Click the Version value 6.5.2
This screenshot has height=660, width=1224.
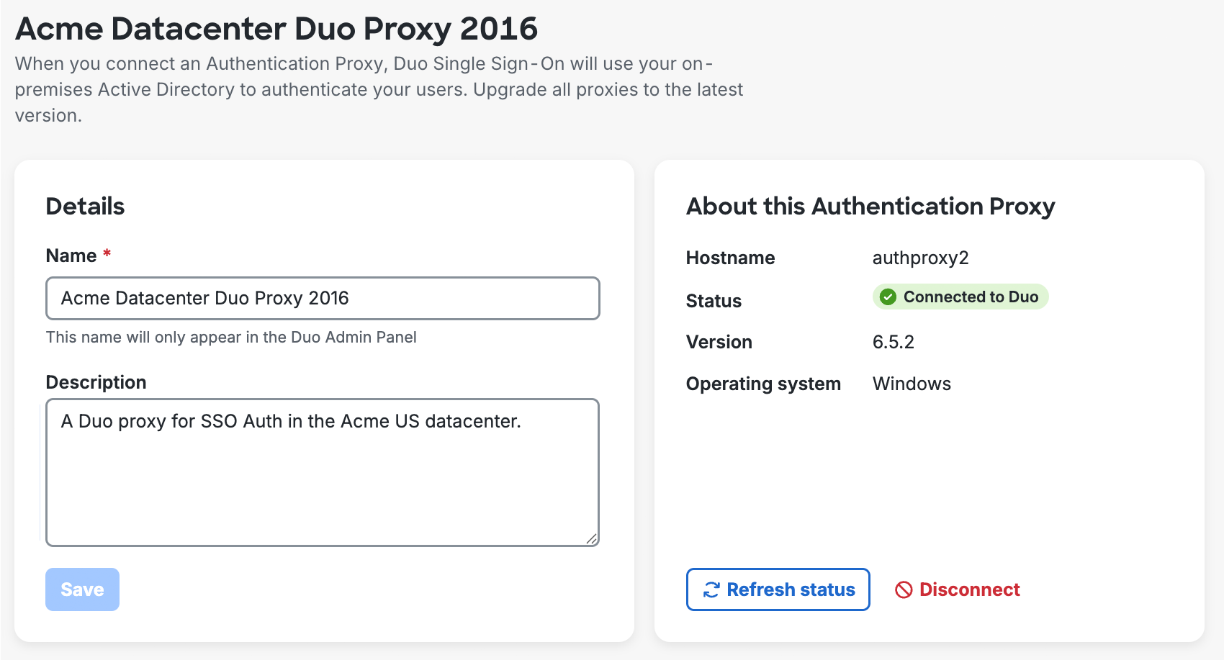(893, 342)
